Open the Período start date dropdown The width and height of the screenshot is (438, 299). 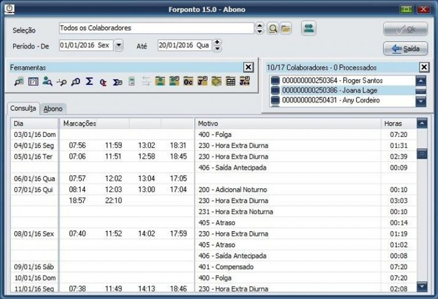(x=118, y=45)
